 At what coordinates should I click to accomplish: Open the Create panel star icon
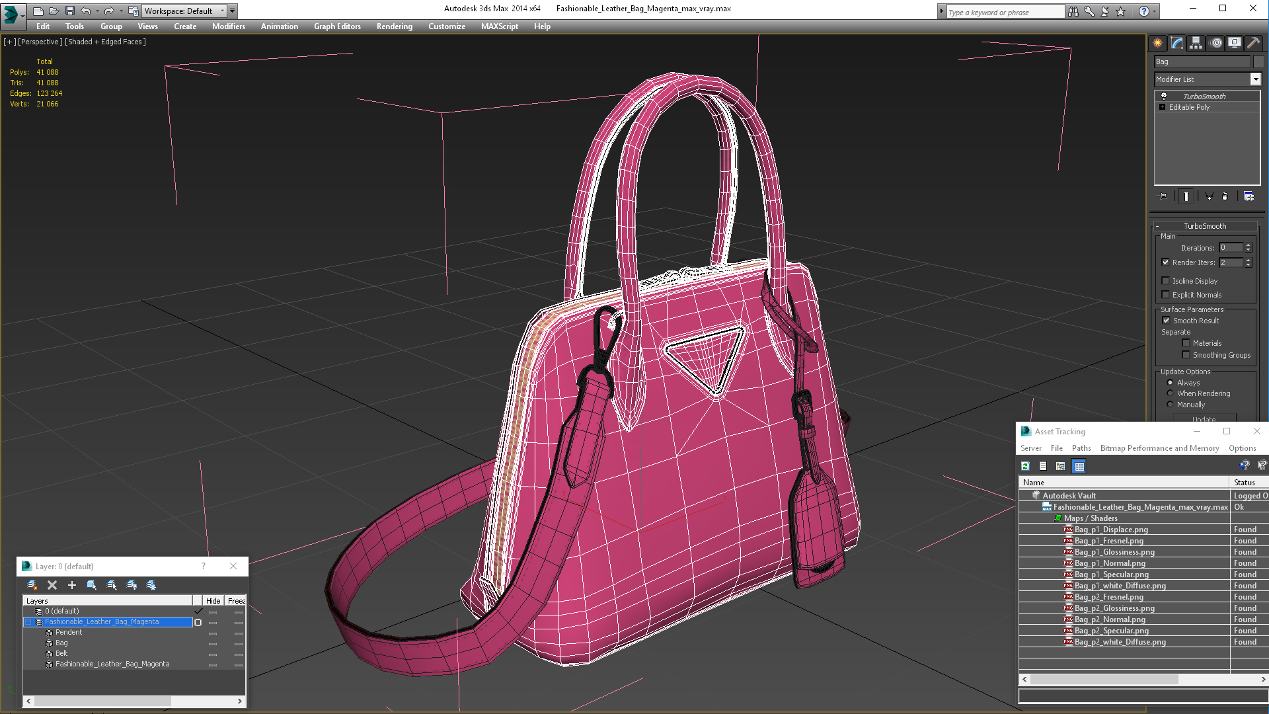click(x=1158, y=43)
